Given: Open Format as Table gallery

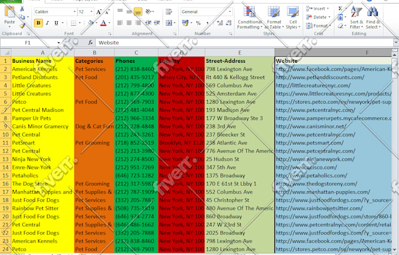Looking at the screenshot, I should click(x=274, y=17).
